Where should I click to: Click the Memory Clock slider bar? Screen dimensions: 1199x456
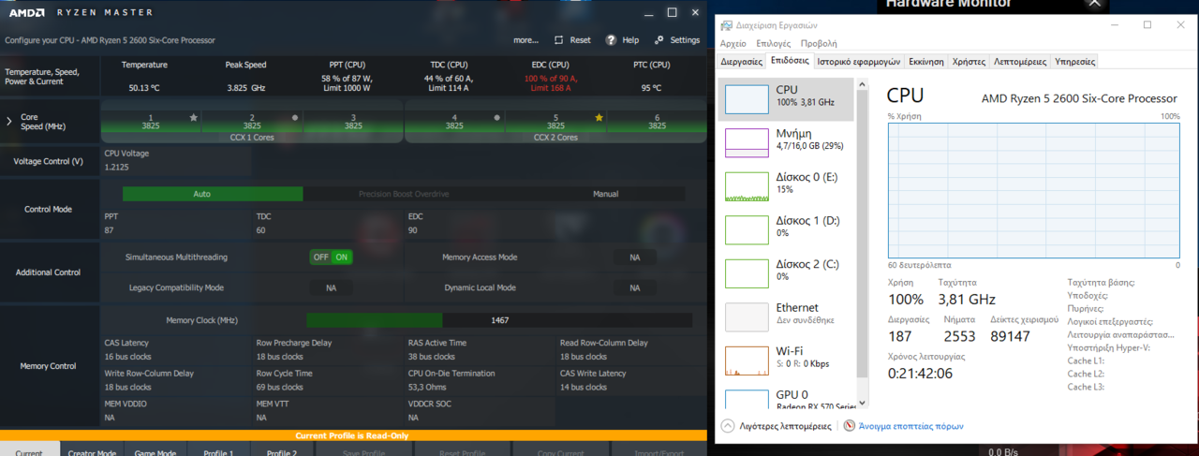499,319
